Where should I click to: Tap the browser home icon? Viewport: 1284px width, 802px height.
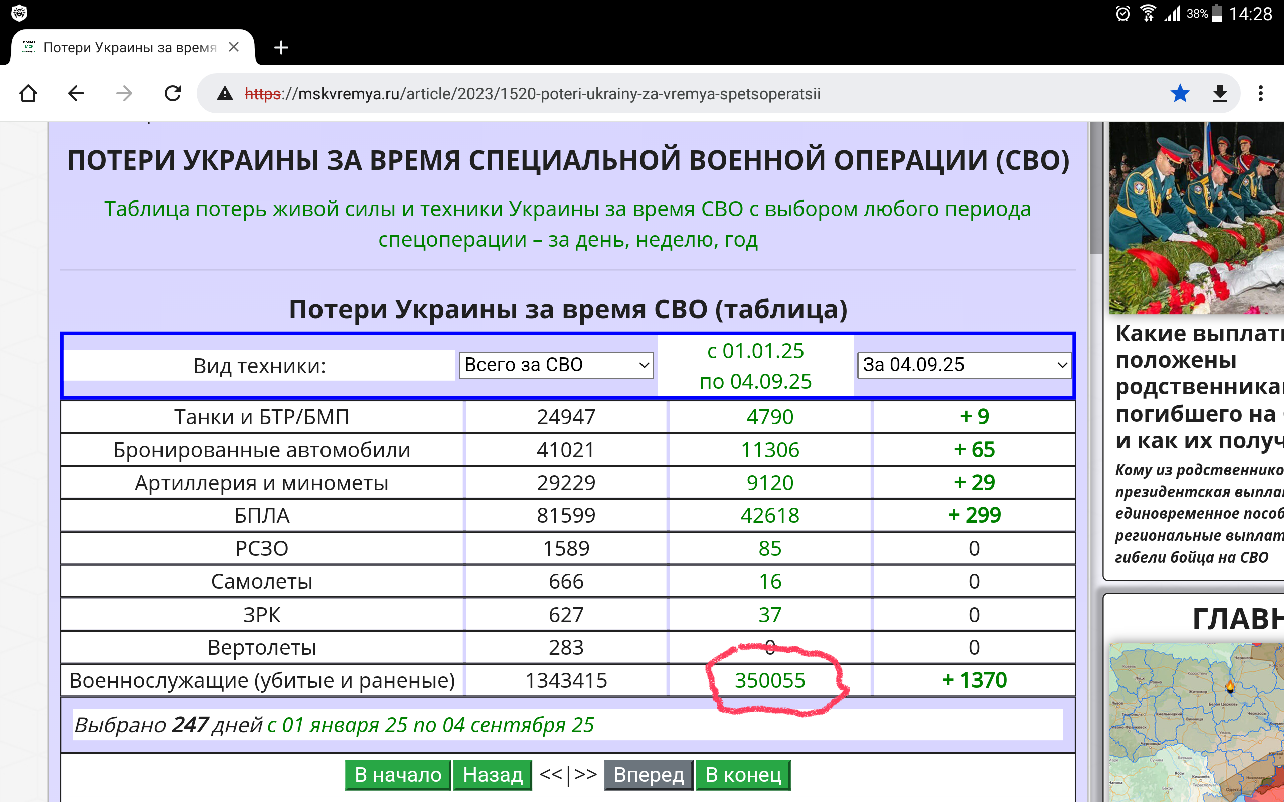28,93
